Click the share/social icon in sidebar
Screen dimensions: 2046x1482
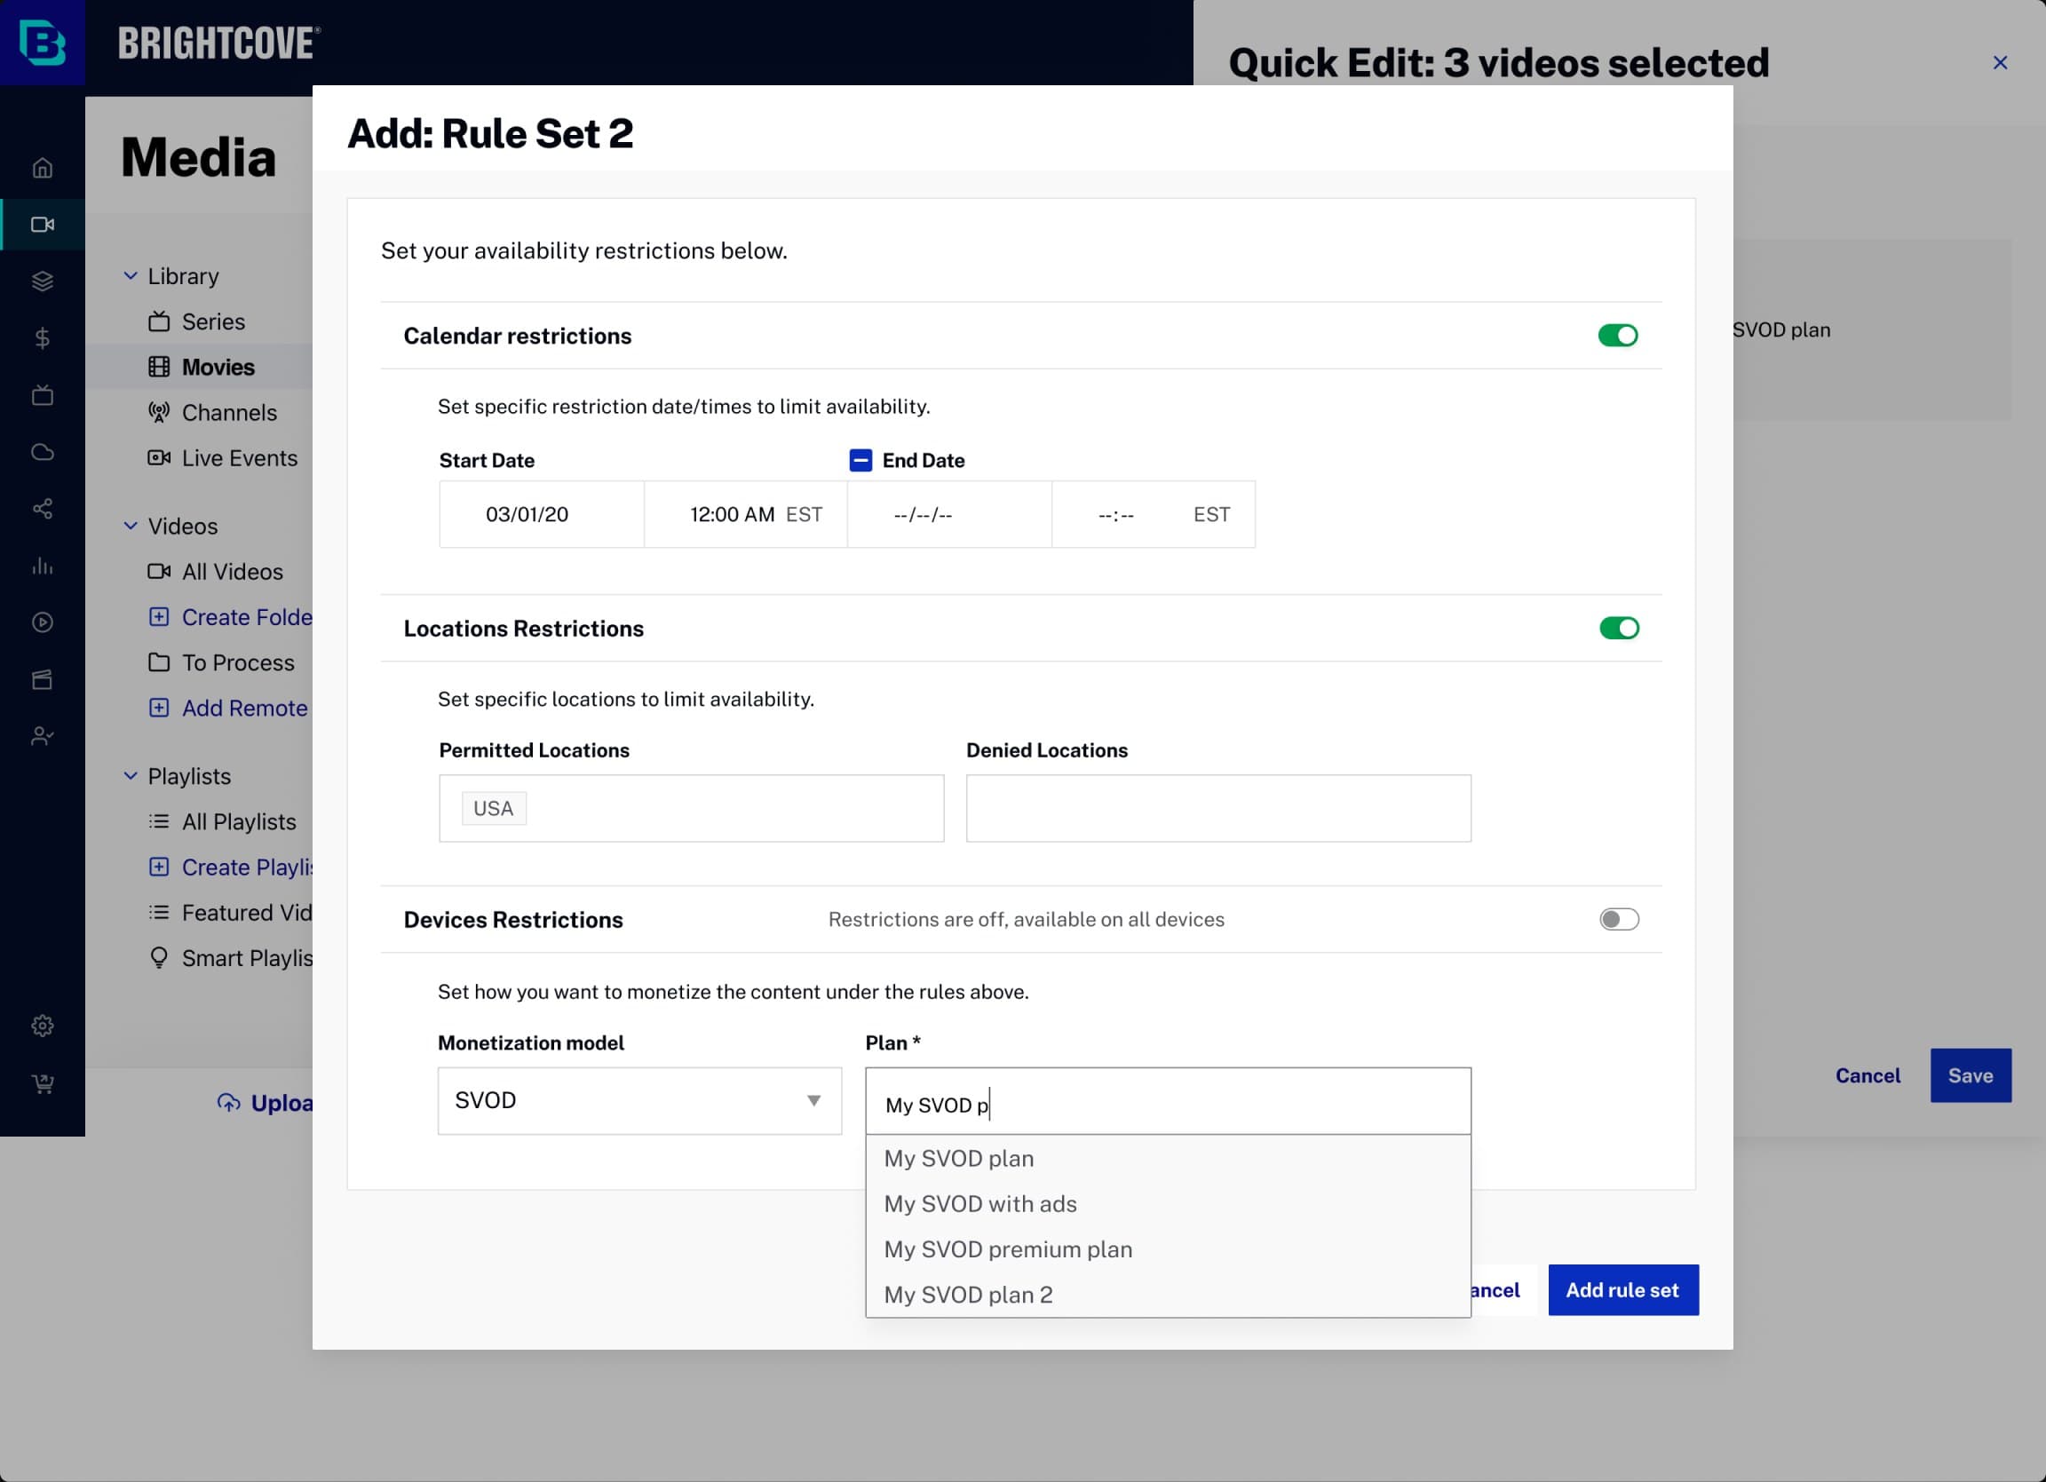coord(43,509)
